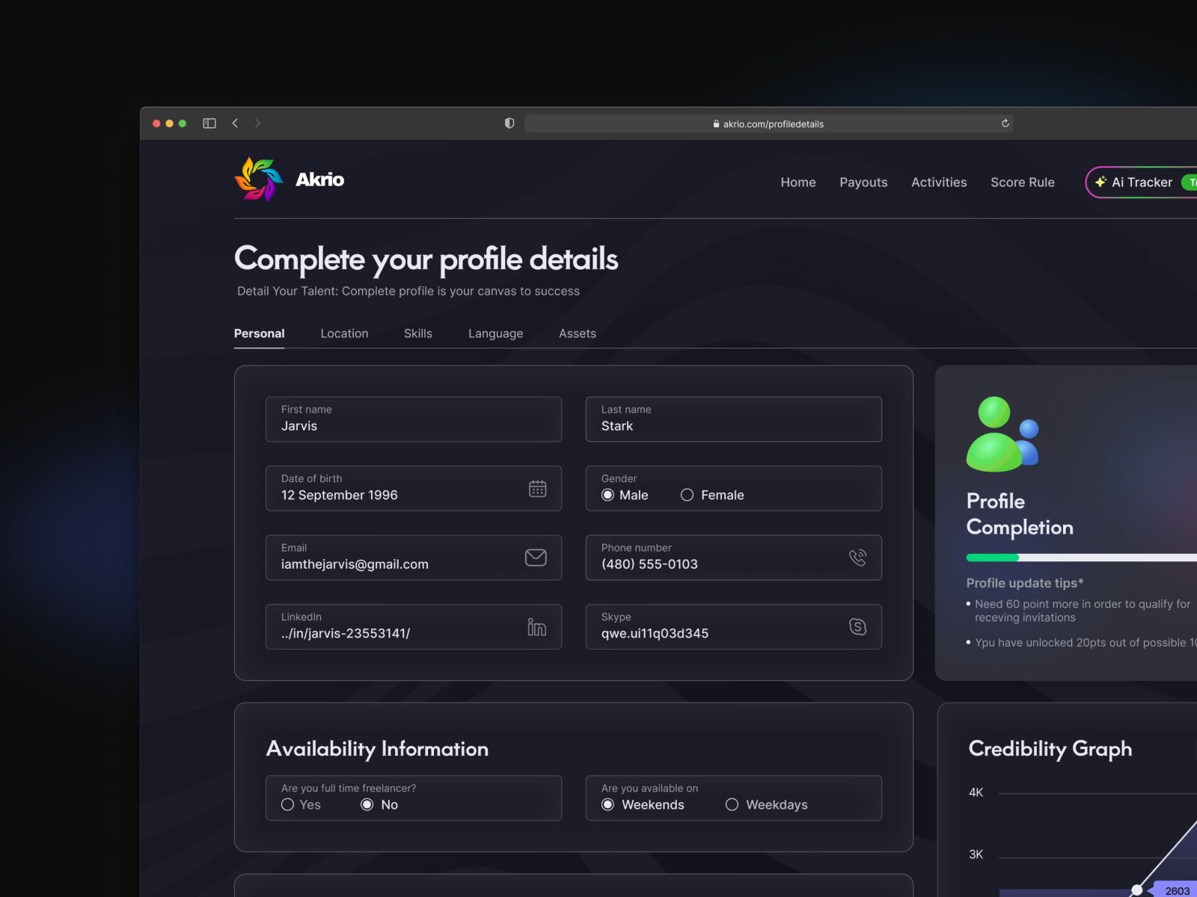Go to Score Rule page

point(1022,182)
